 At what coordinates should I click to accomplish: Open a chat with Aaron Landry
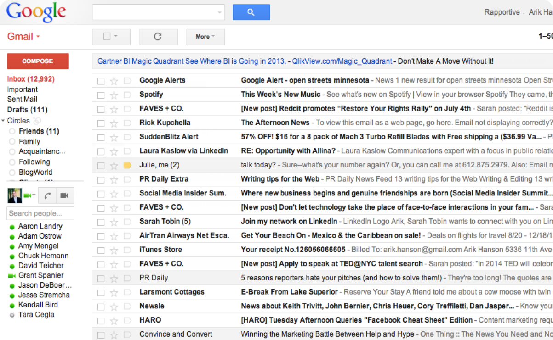pos(40,226)
